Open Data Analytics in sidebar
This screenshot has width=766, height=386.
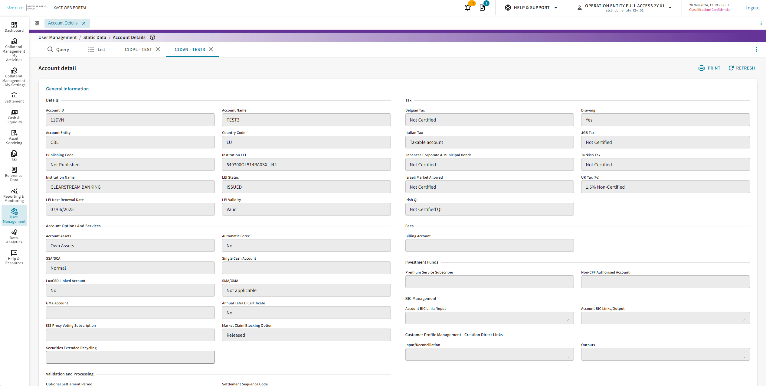coord(14,236)
